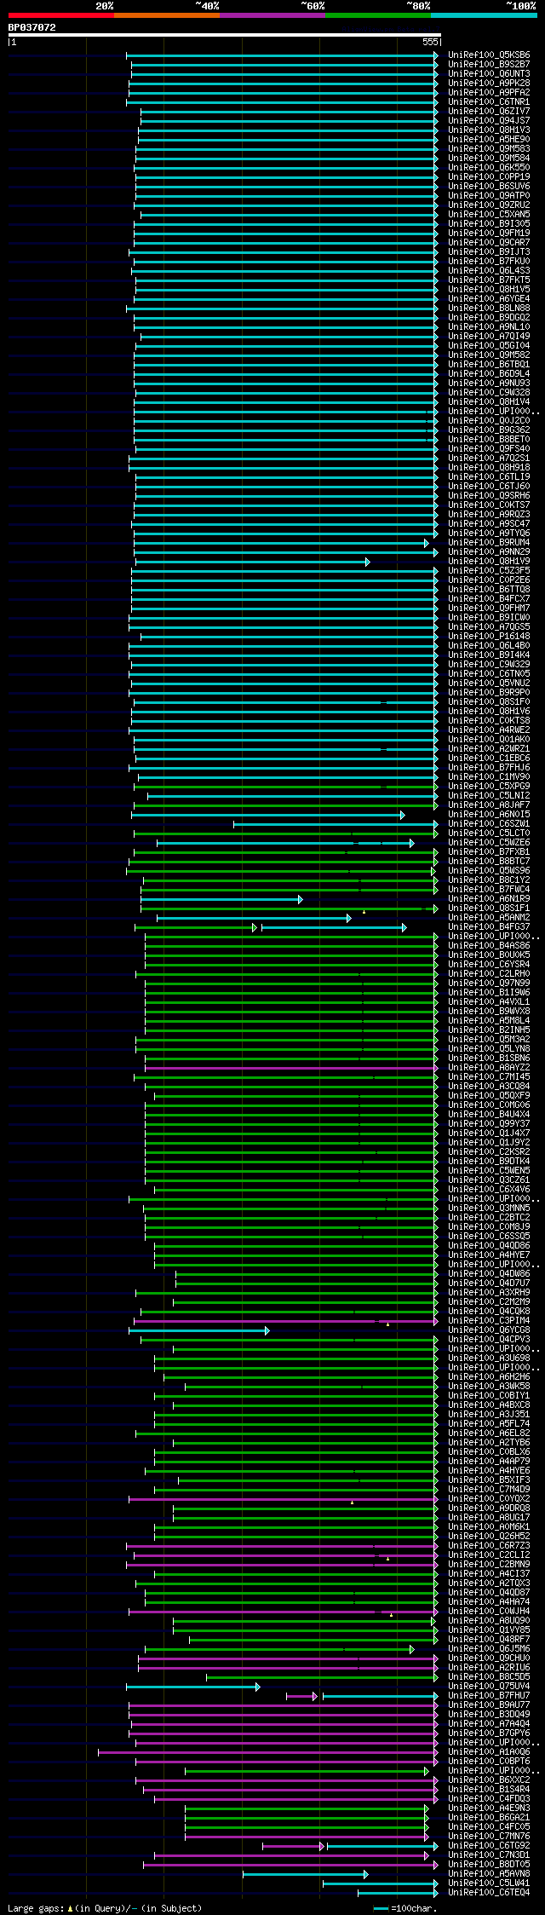Open hit UniRef100_B9S2B7

pyautogui.click(x=489, y=65)
